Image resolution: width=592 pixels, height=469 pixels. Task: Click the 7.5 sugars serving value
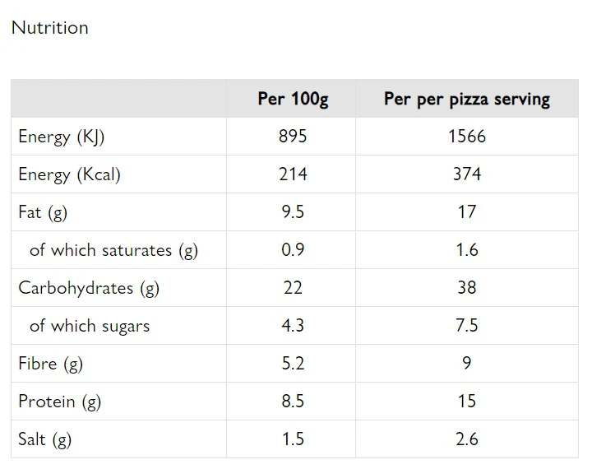click(x=467, y=325)
